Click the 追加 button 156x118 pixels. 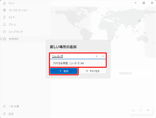[64, 71]
